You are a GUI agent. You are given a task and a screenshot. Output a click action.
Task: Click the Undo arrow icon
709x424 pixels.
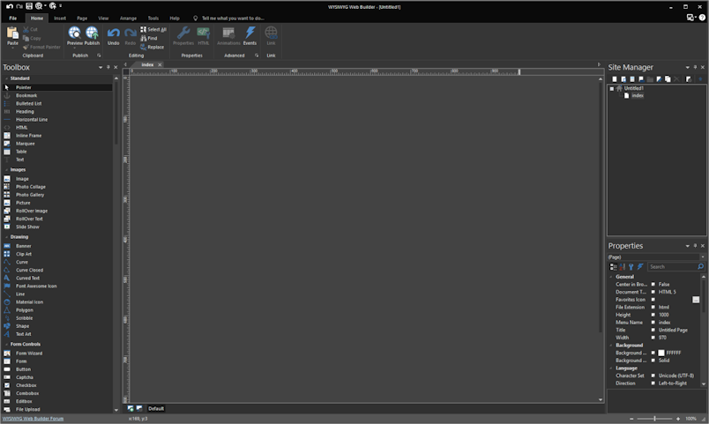pyautogui.click(x=114, y=33)
